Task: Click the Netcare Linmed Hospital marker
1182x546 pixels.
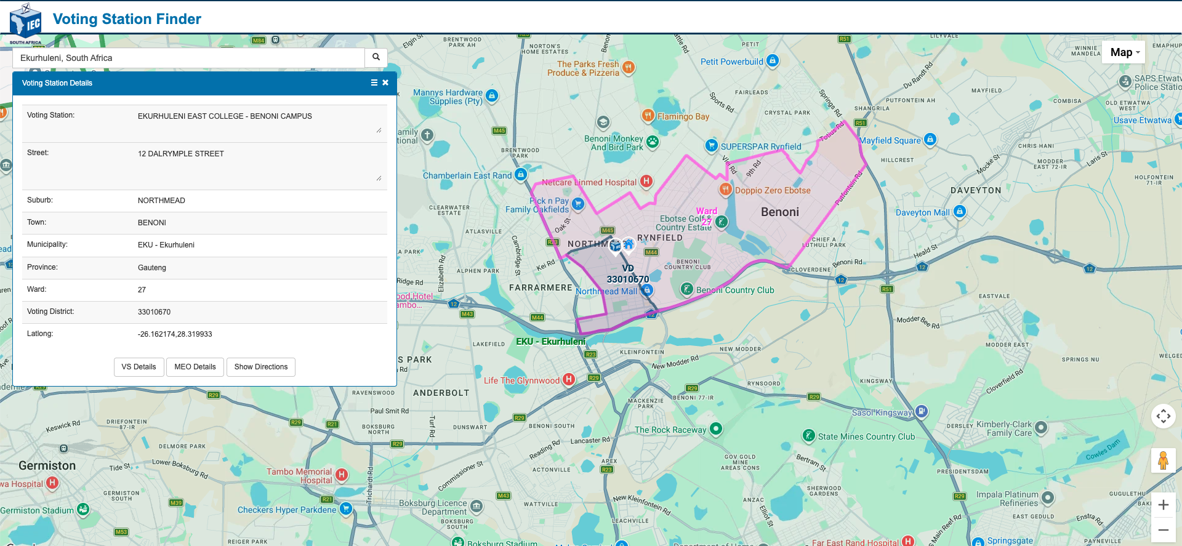Action: (x=646, y=181)
